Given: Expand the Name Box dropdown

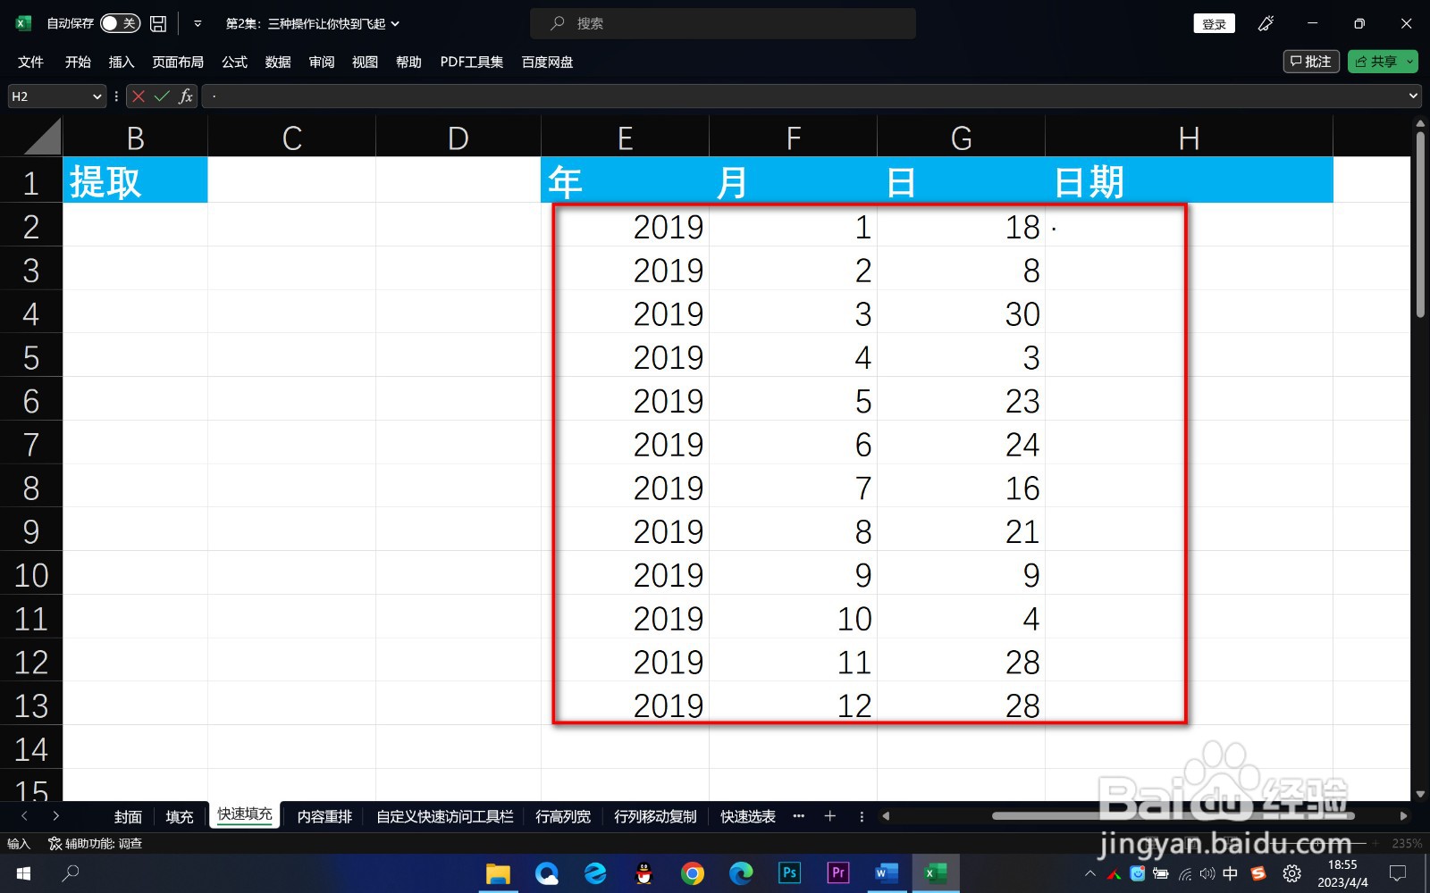Looking at the screenshot, I should [x=97, y=96].
